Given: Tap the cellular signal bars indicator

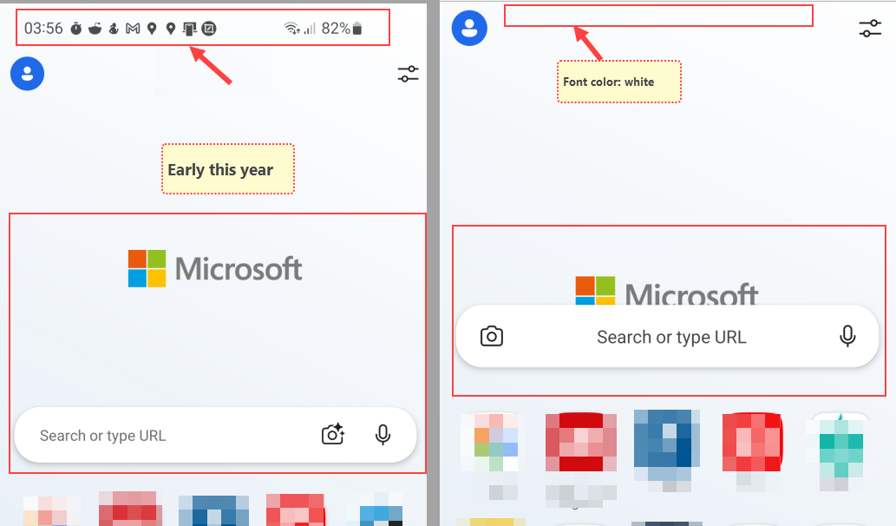Looking at the screenshot, I should click(309, 27).
